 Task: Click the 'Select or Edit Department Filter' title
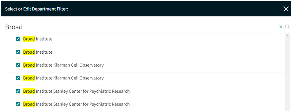pos(37,9)
